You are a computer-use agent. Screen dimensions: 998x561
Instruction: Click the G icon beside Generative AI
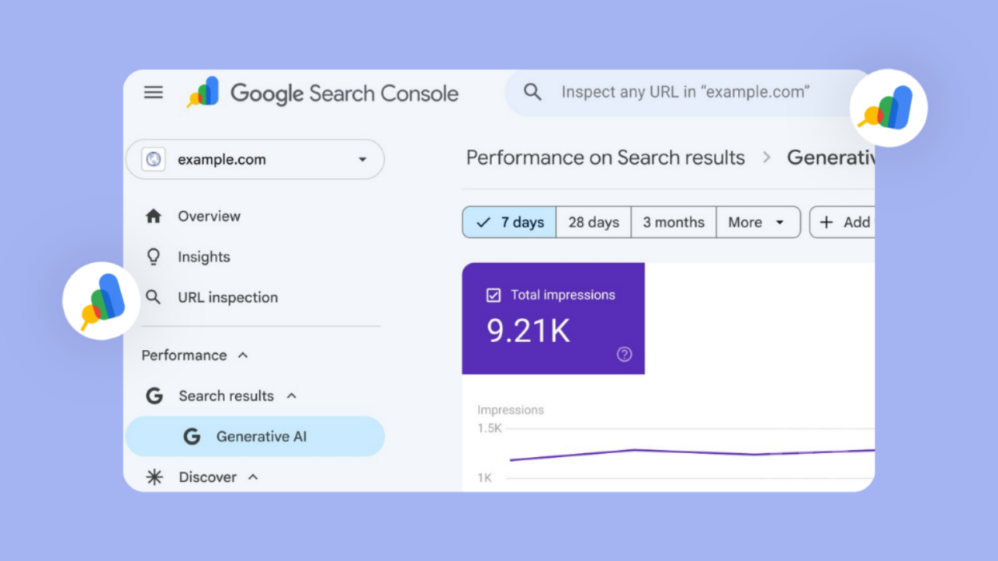tap(192, 436)
